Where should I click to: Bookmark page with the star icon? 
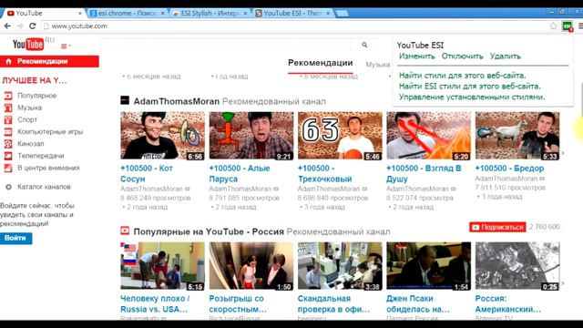(x=553, y=26)
